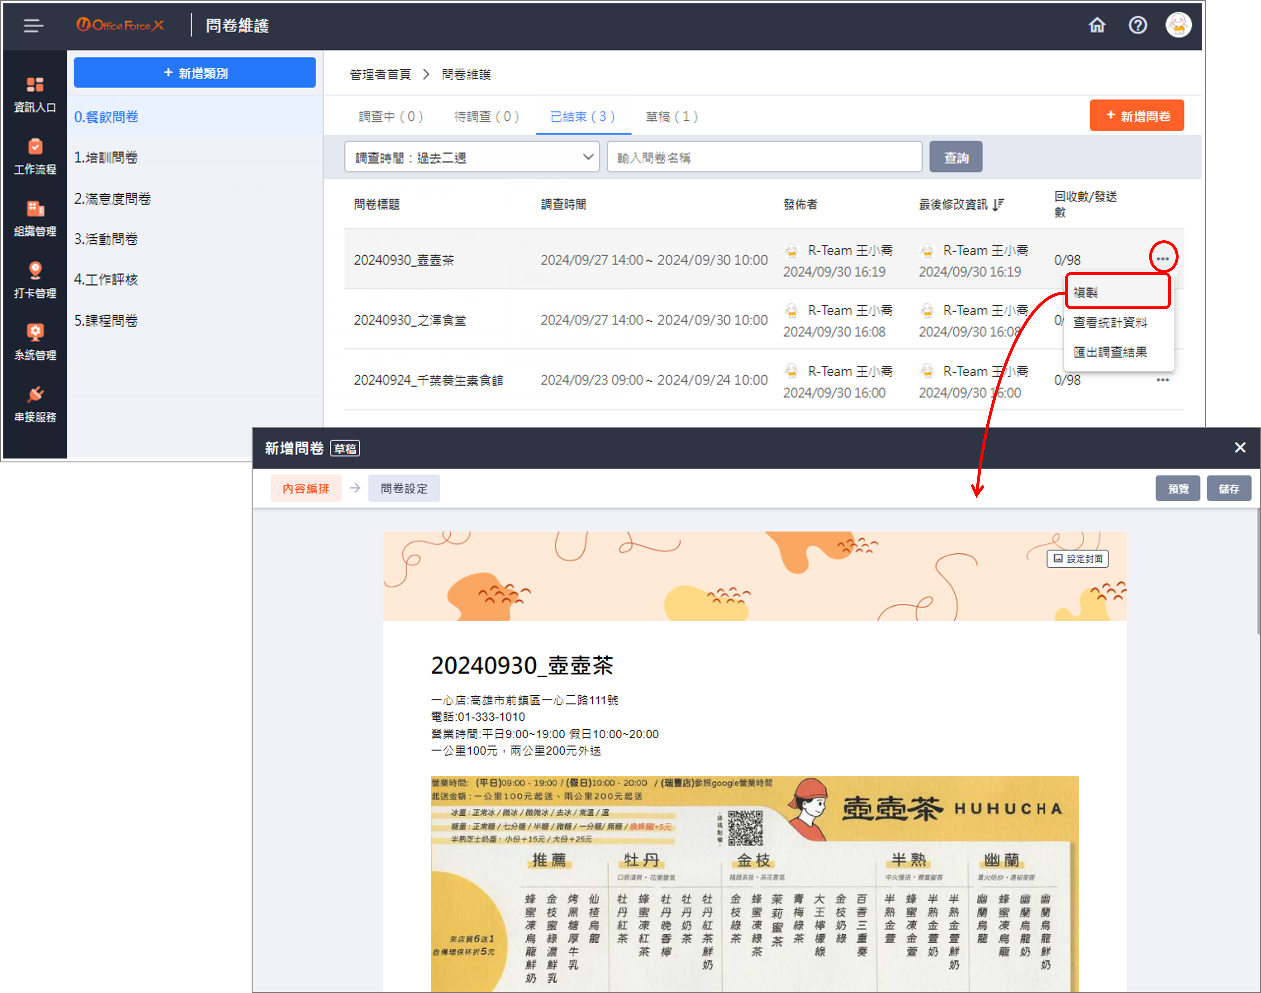The width and height of the screenshot is (1261, 993).
Task: Click questionnaire title 20240930_壺壺茶 in editor
Action: coord(522,665)
